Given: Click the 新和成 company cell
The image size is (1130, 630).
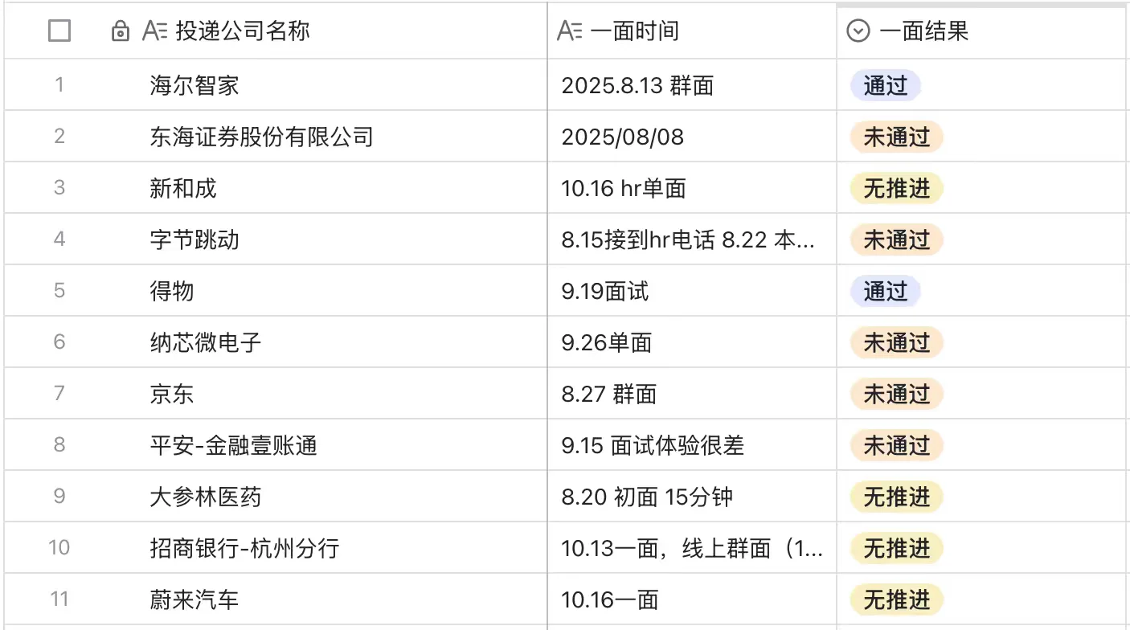Looking at the screenshot, I should [183, 188].
